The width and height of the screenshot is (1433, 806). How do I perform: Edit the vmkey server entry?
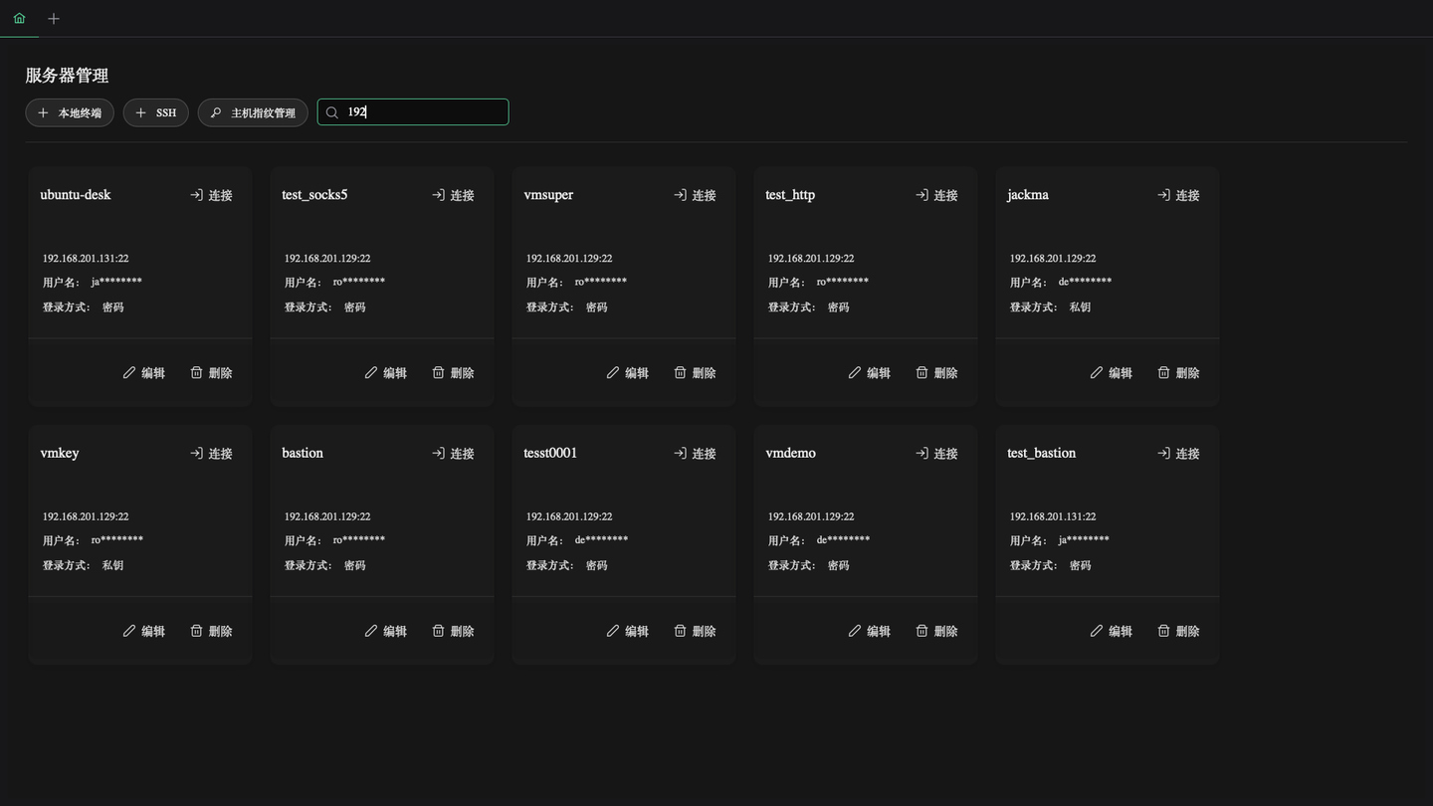(x=143, y=631)
